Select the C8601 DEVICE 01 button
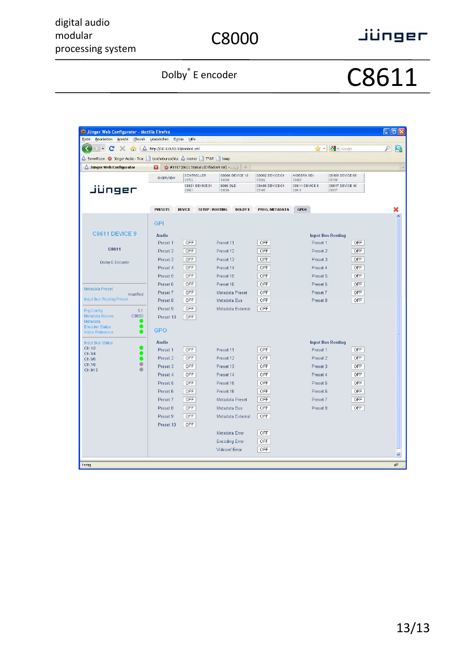 point(201,188)
